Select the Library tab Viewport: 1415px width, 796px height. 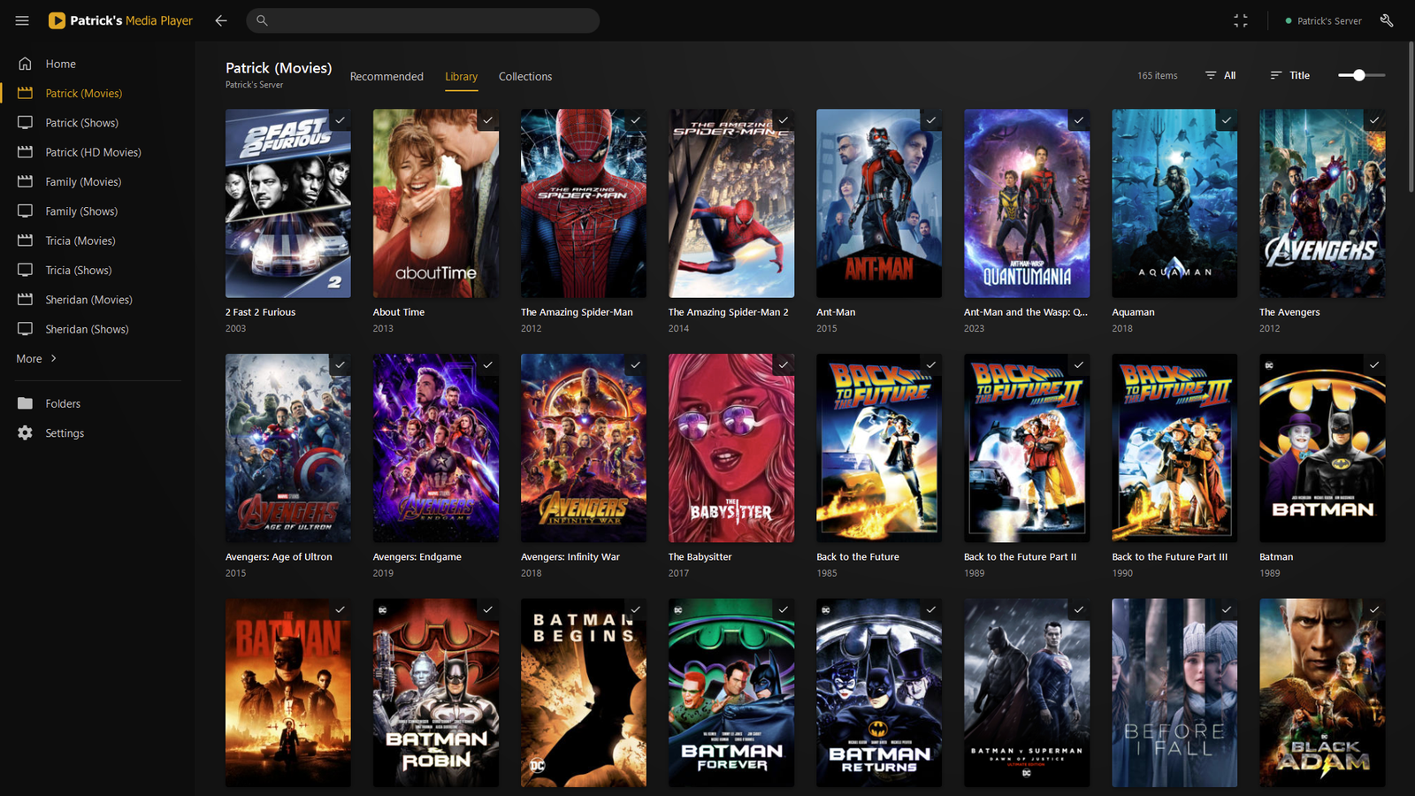click(462, 76)
